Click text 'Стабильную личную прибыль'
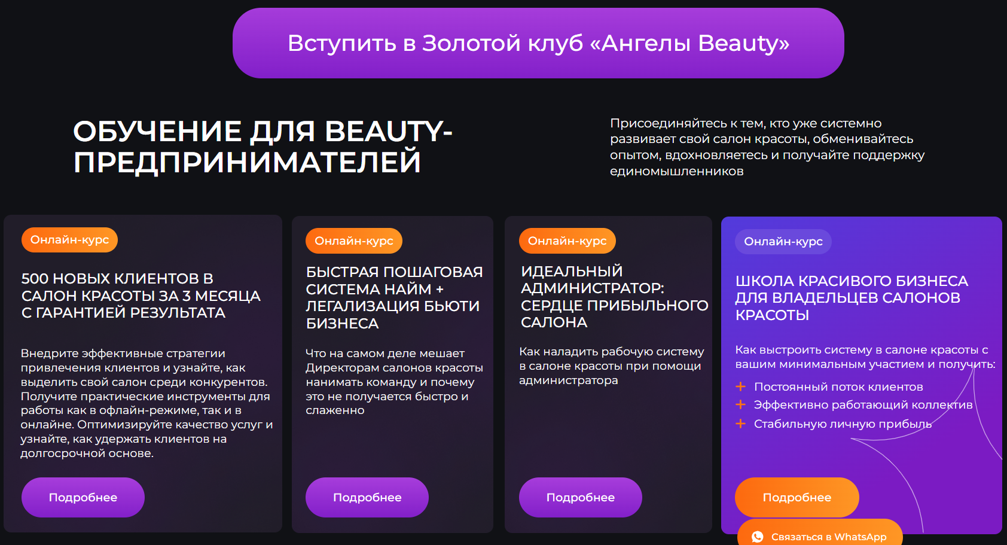Screen dimensions: 1007x545 [843, 424]
